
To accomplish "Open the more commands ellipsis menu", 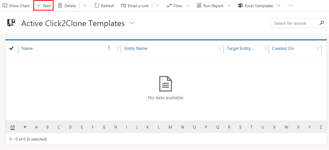I will tap(291, 6).
